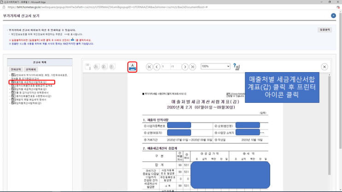This screenshot has height=192, width=342.
Task: Click the browser address bar URL
Action: (x=107, y=7)
